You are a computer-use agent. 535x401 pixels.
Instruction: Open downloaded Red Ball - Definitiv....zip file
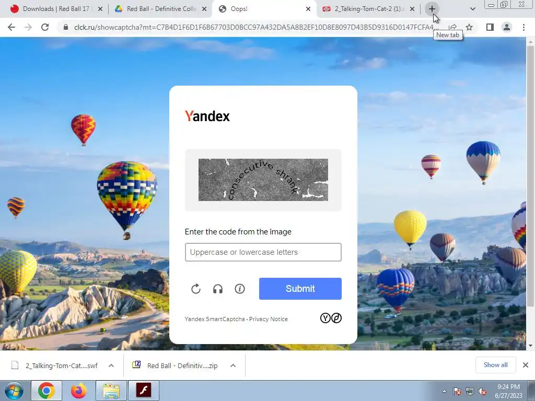(175, 366)
